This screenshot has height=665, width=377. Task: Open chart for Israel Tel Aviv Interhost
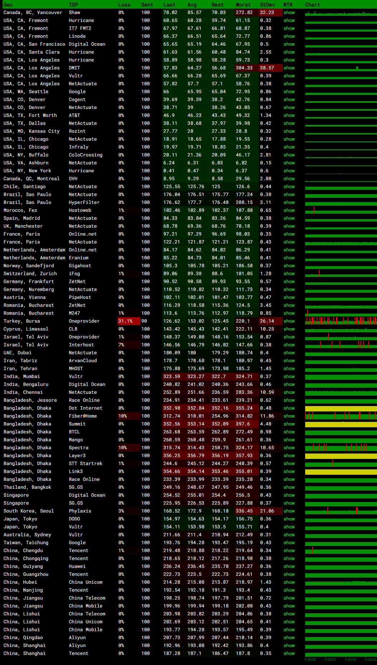(341, 345)
